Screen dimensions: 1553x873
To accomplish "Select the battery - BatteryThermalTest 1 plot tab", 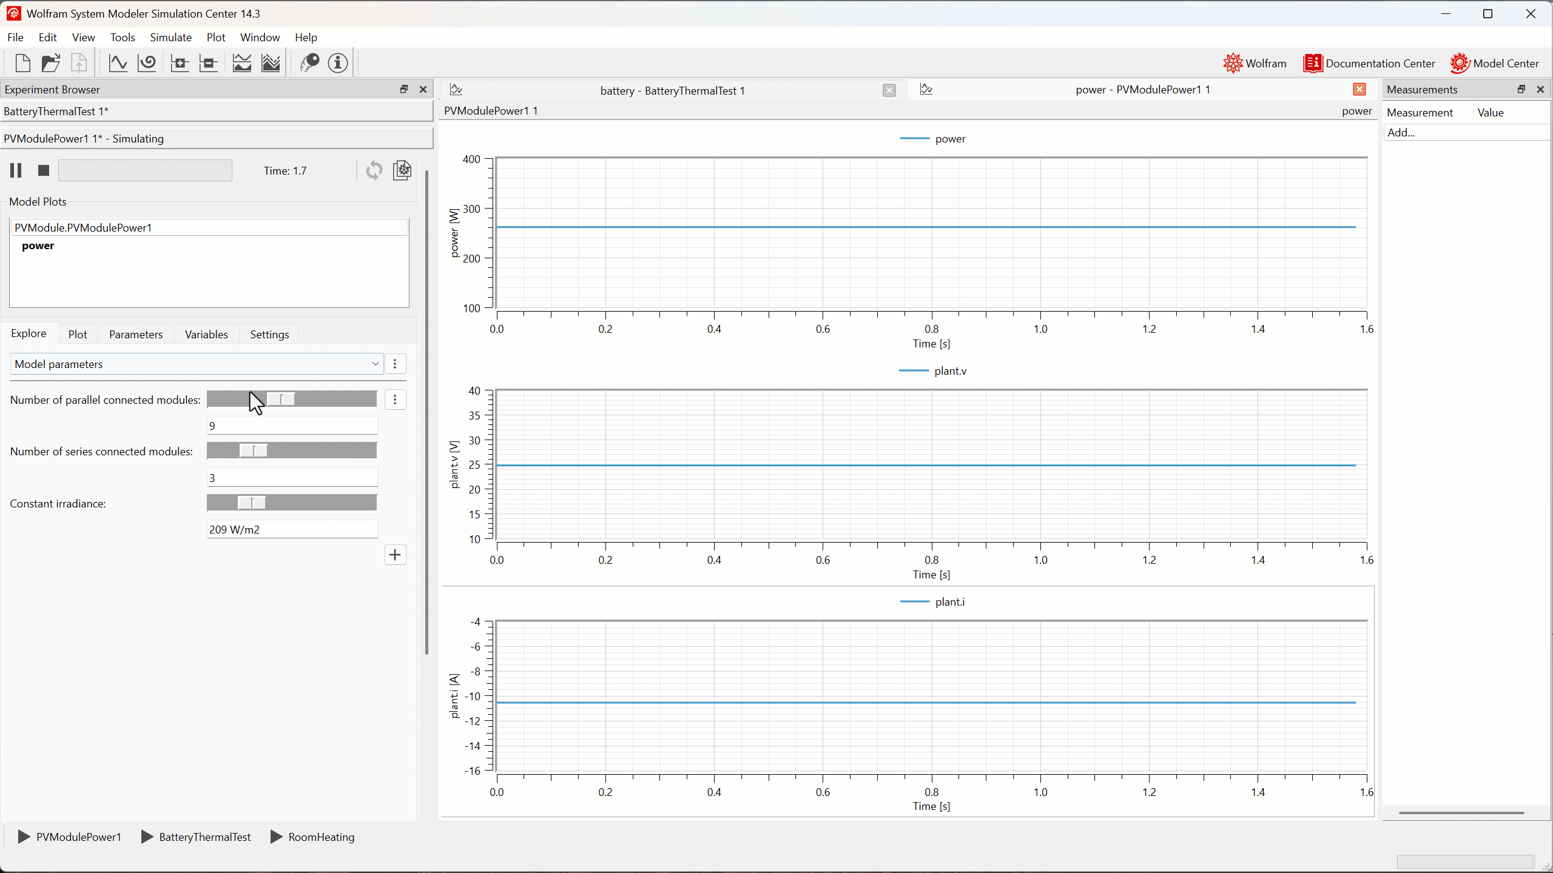I will point(672,90).
